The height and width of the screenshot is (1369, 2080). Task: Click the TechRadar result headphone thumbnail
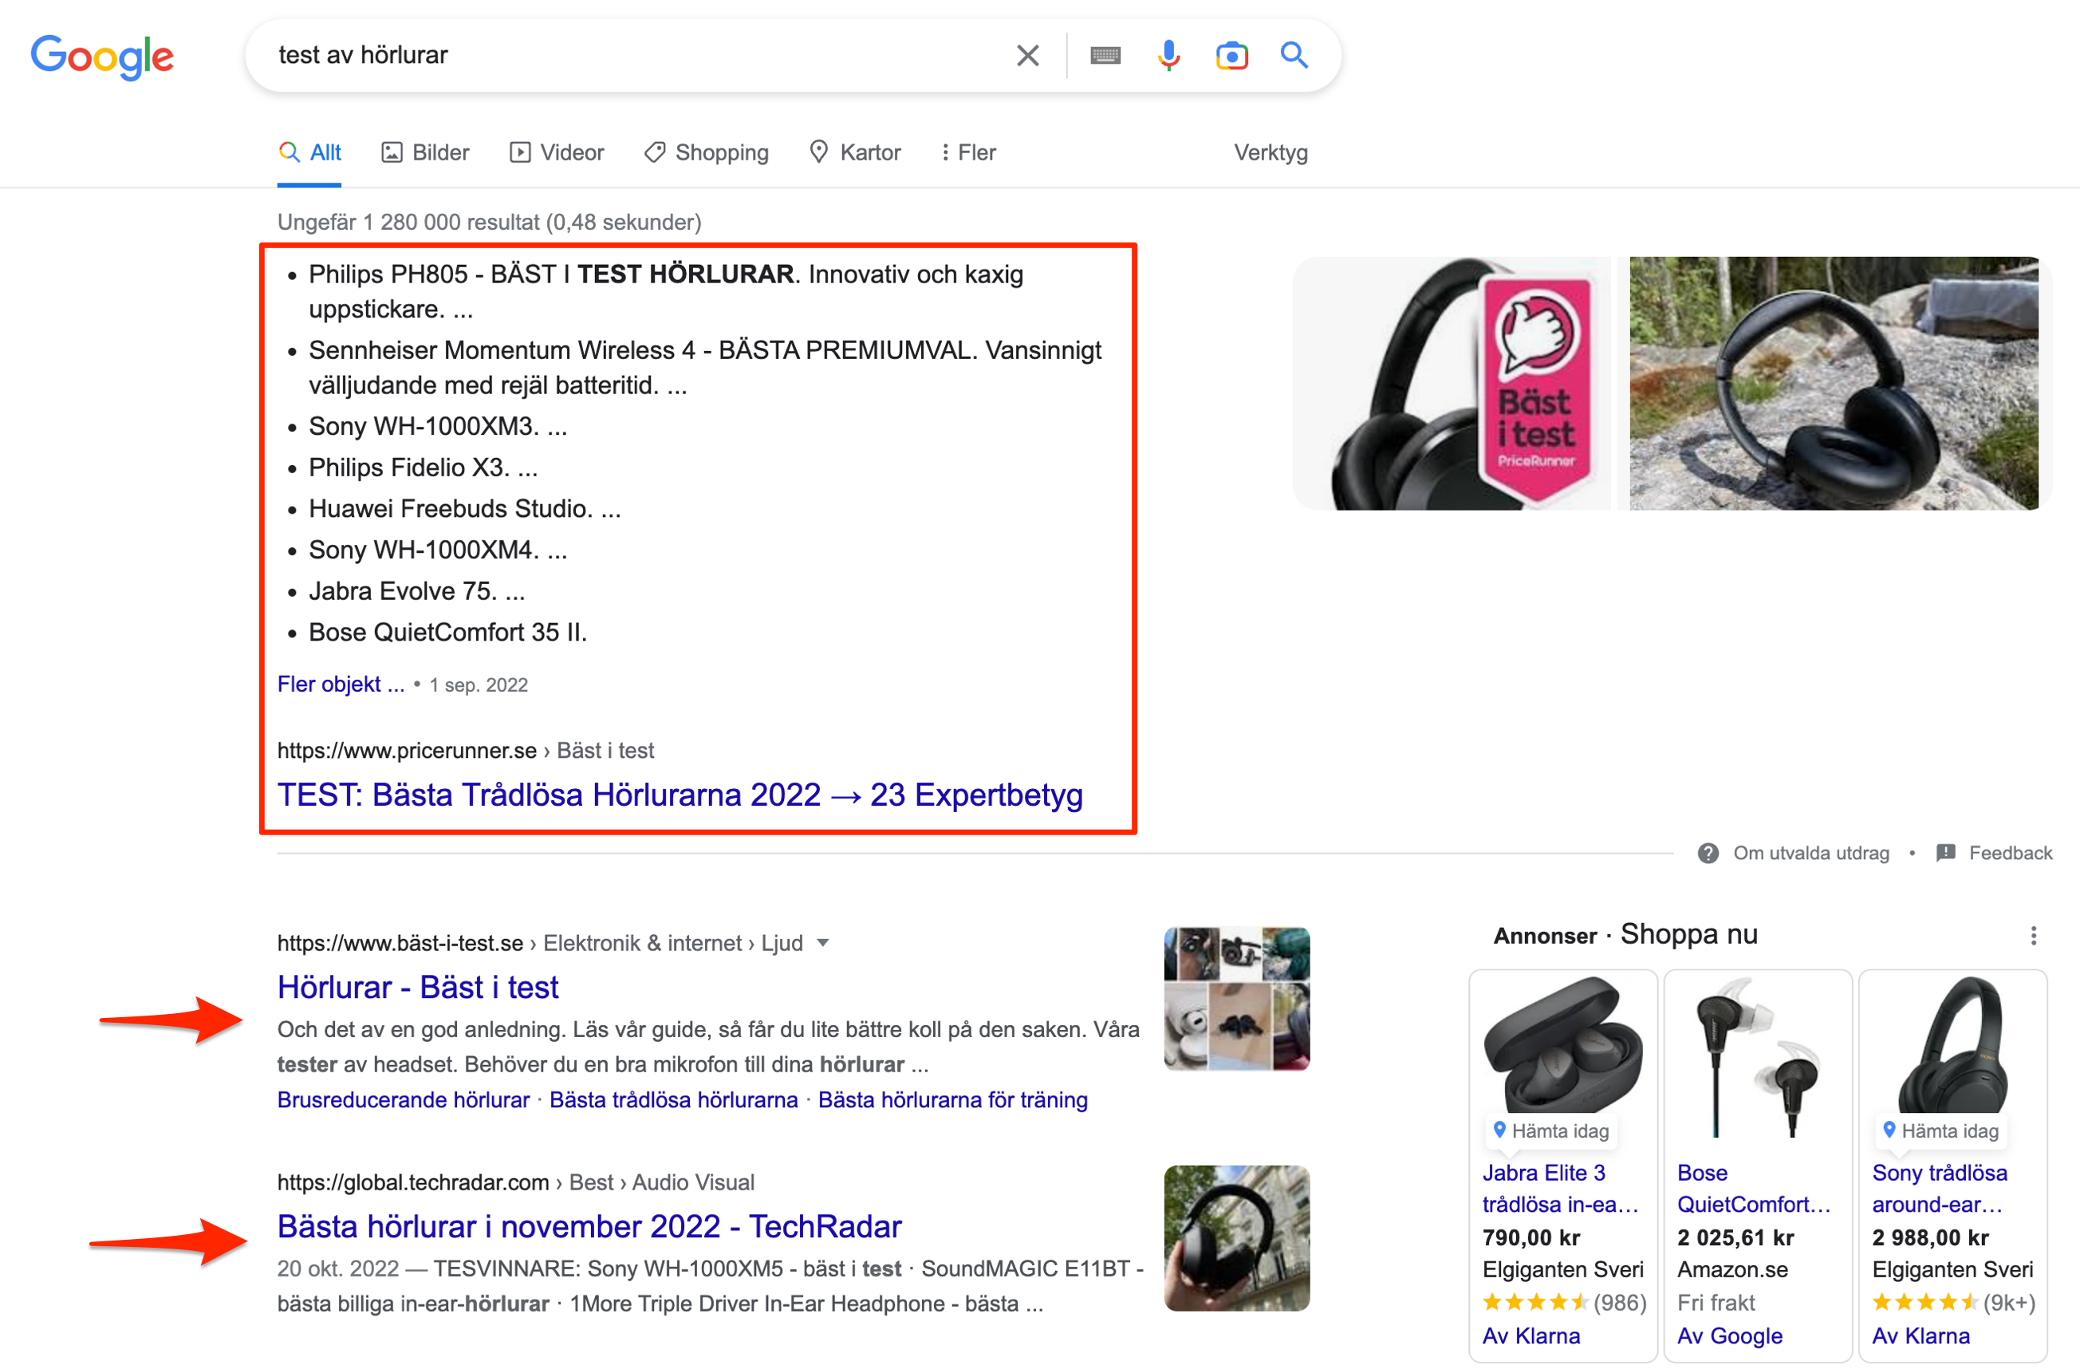pyautogui.click(x=1237, y=1238)
